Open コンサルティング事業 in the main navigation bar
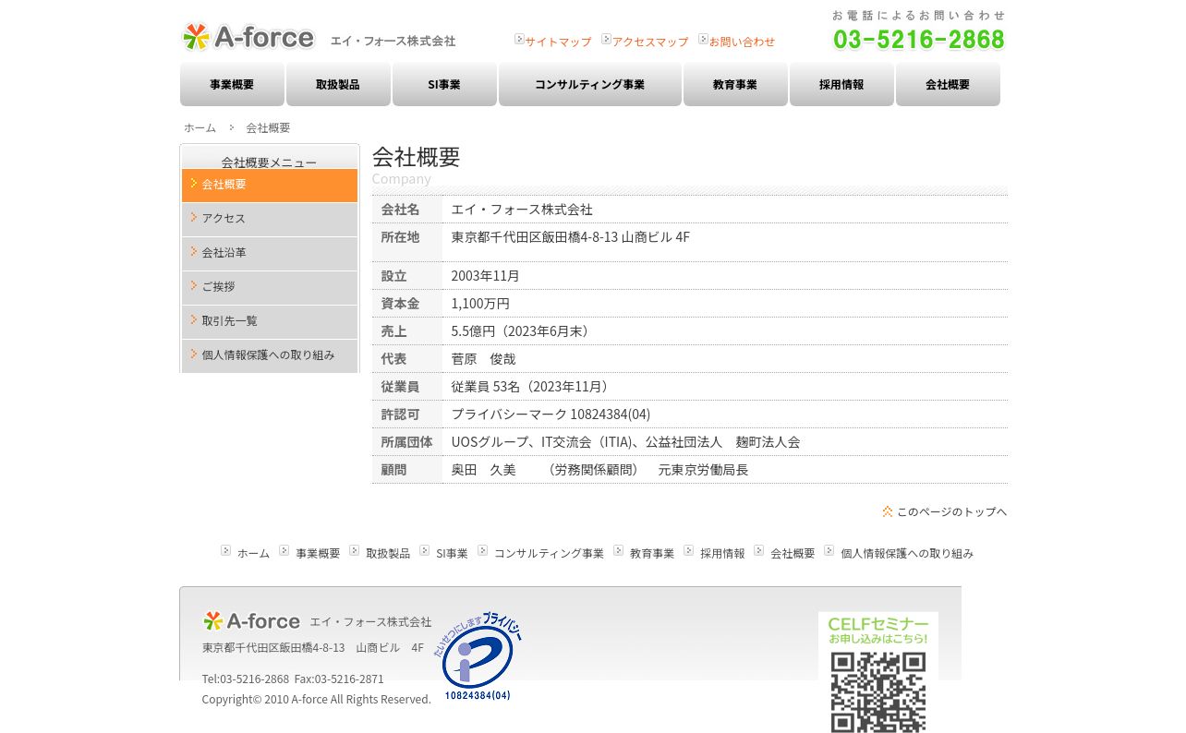The height and width of the screenshot is (733, 1186). click(x=590, y=84)
